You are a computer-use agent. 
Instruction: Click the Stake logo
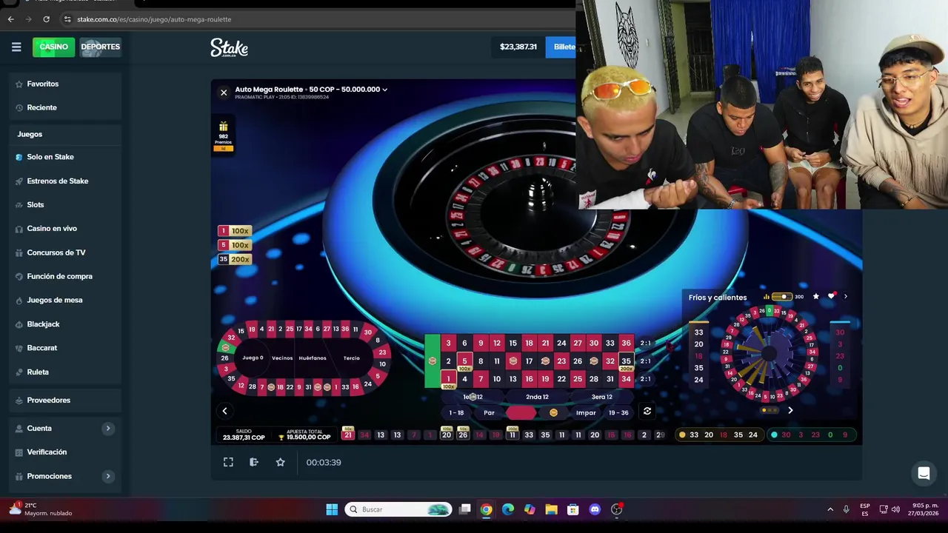pos(229,47)
